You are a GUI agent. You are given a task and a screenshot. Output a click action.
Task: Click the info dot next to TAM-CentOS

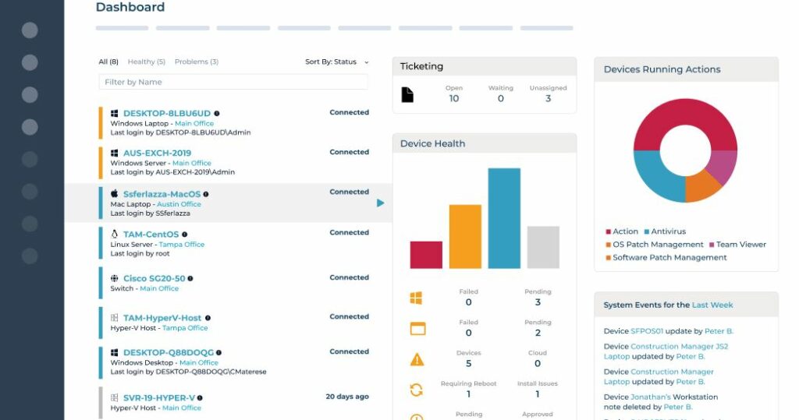pos(184,235)
